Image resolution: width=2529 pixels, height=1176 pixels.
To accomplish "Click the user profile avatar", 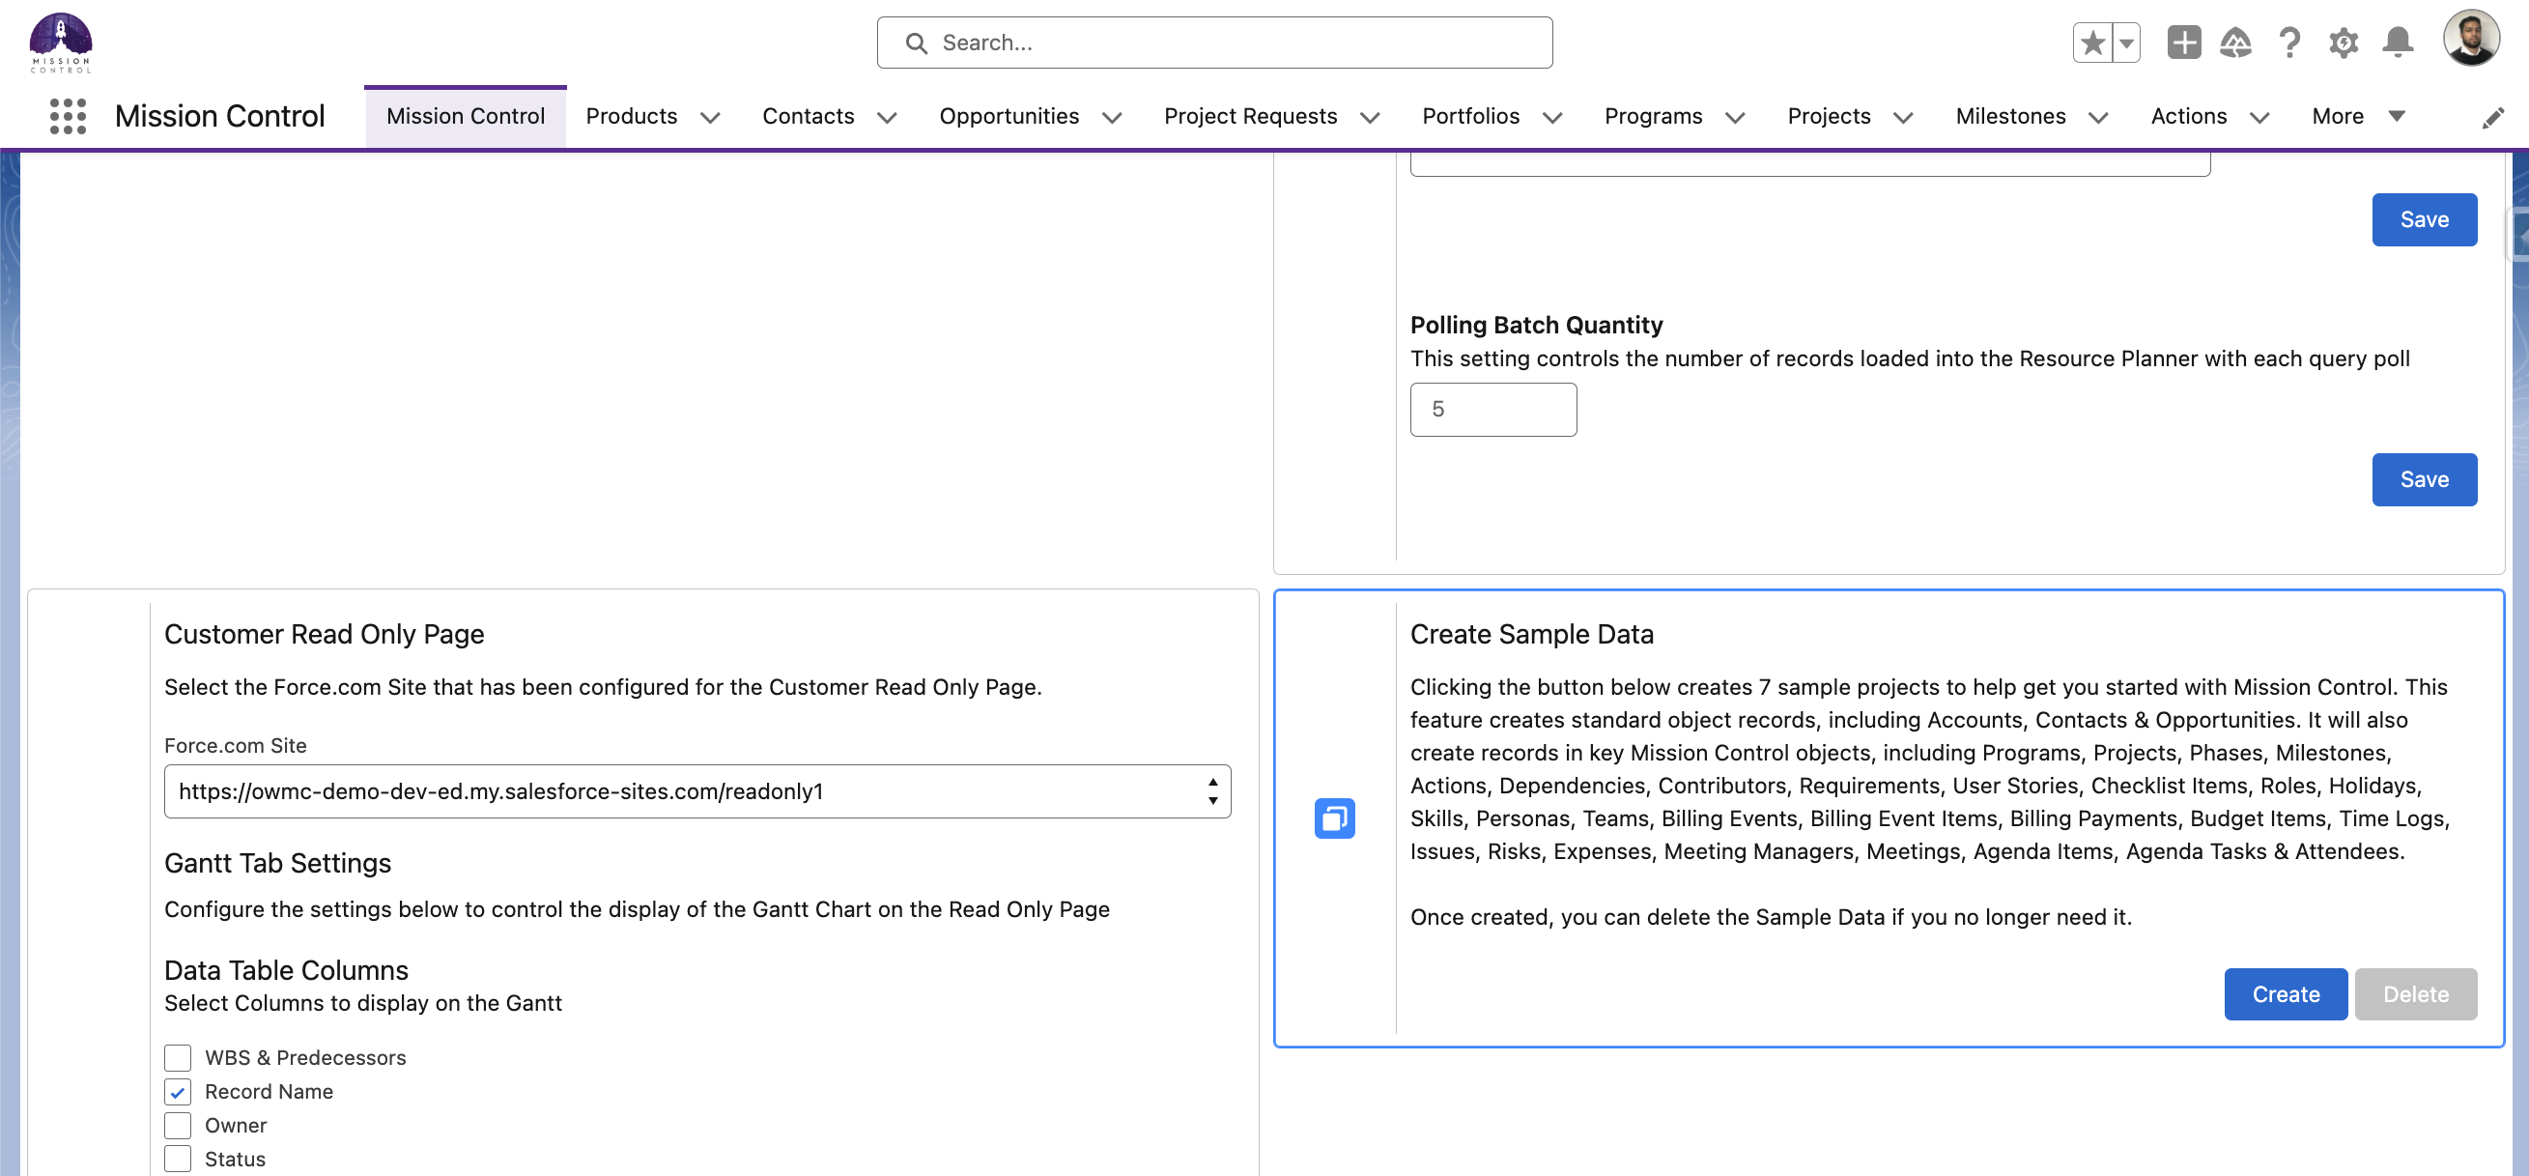I will pyautogui.click(x=2475, y=40).
